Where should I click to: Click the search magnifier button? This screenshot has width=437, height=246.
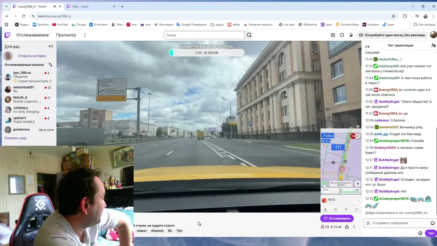pyautogui.click(x=249, y=35)
